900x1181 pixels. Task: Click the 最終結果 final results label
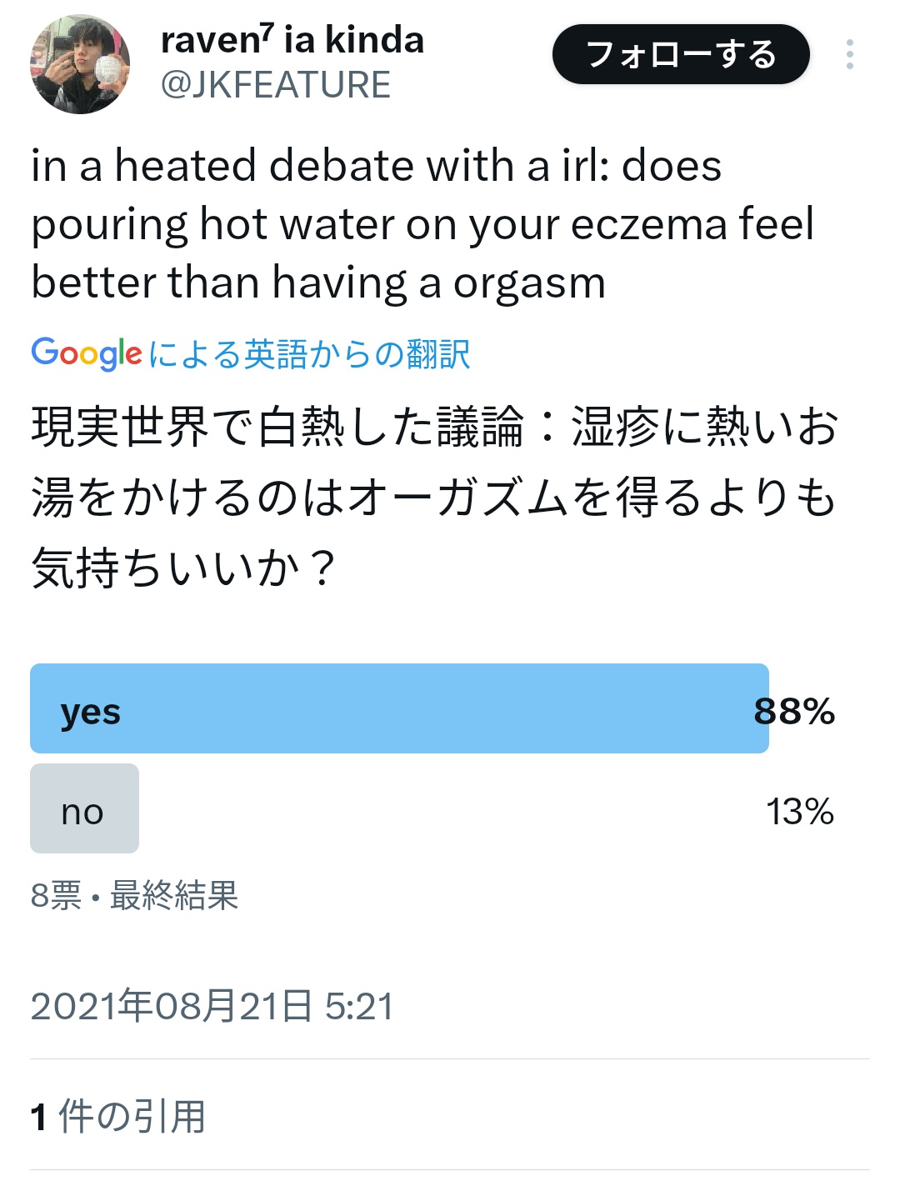[174, 896]
